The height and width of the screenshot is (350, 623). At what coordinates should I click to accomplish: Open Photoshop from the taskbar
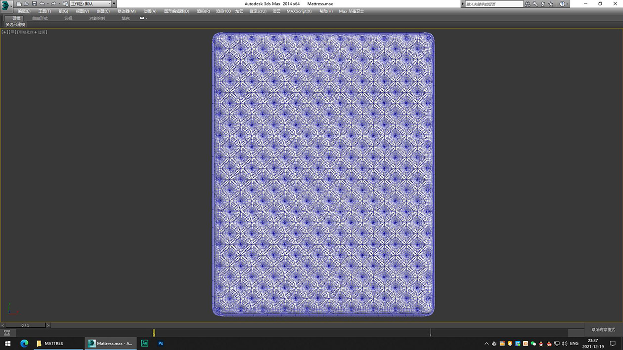(x=161, y=343)
